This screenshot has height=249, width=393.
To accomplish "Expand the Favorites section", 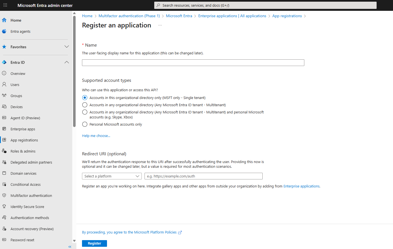I will pyautogui.click(x=66, y=47).
